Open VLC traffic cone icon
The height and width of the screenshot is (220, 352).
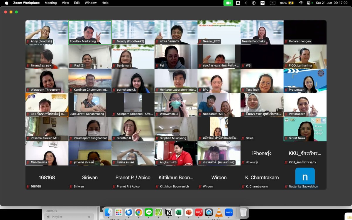[x=219, y=212]
